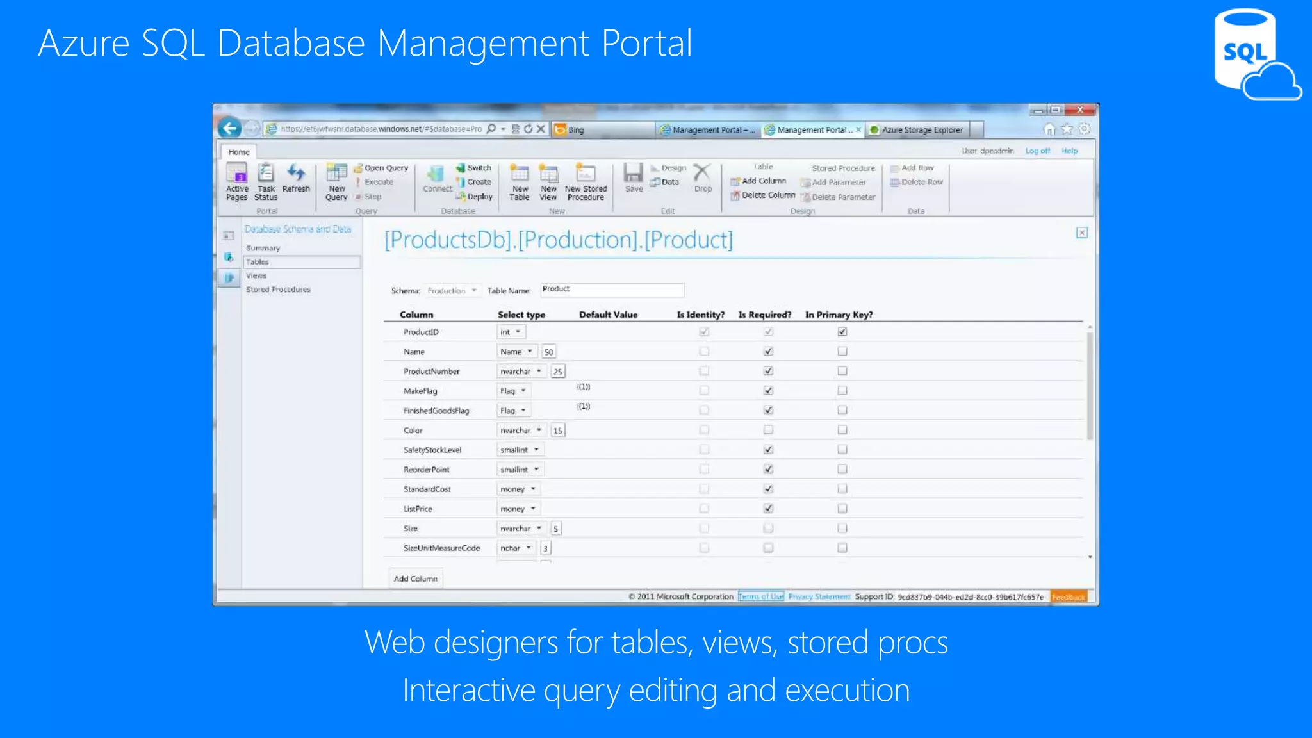This screenshot has height=738, width=1312.
Task: Select Summary in the left panel
Action: coord(263,248)
